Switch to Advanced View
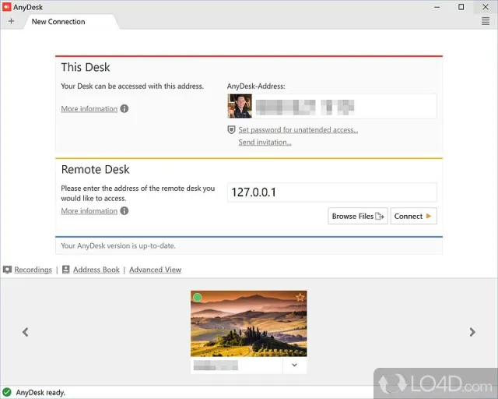The width and height of the screenshot is (498, 399). click(156, 270)
